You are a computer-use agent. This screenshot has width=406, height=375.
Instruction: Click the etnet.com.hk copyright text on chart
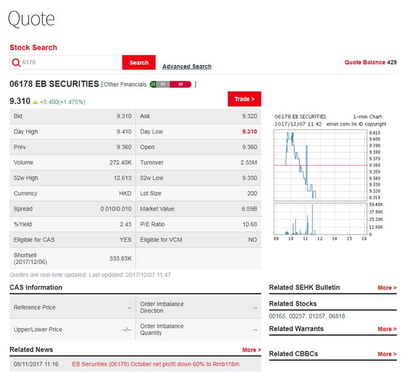(357, 124)
